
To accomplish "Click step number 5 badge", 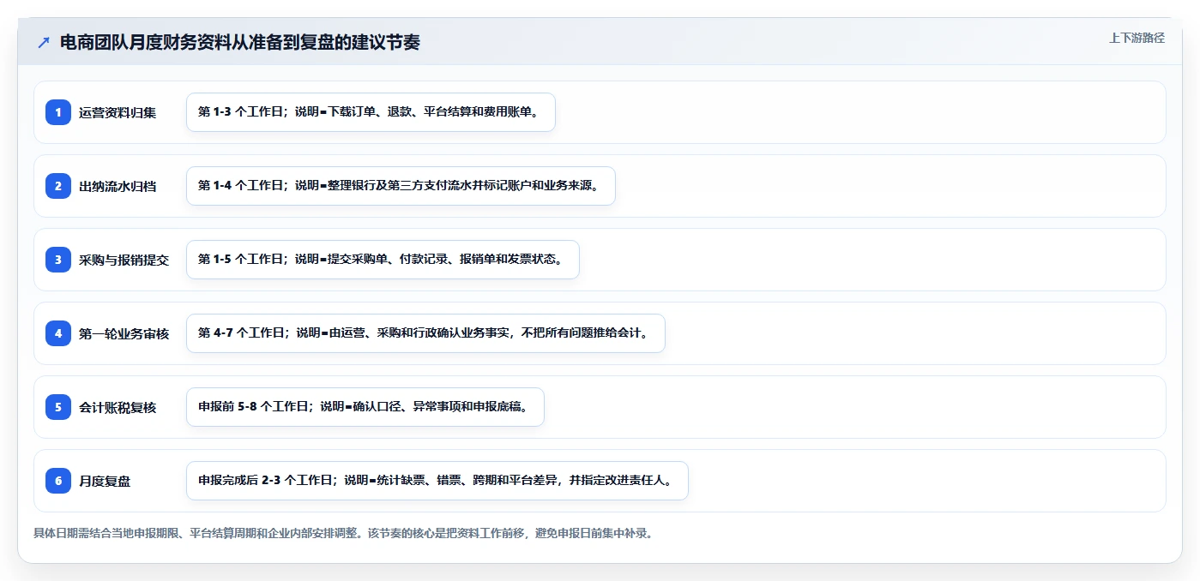I will [x=58, y=407].
